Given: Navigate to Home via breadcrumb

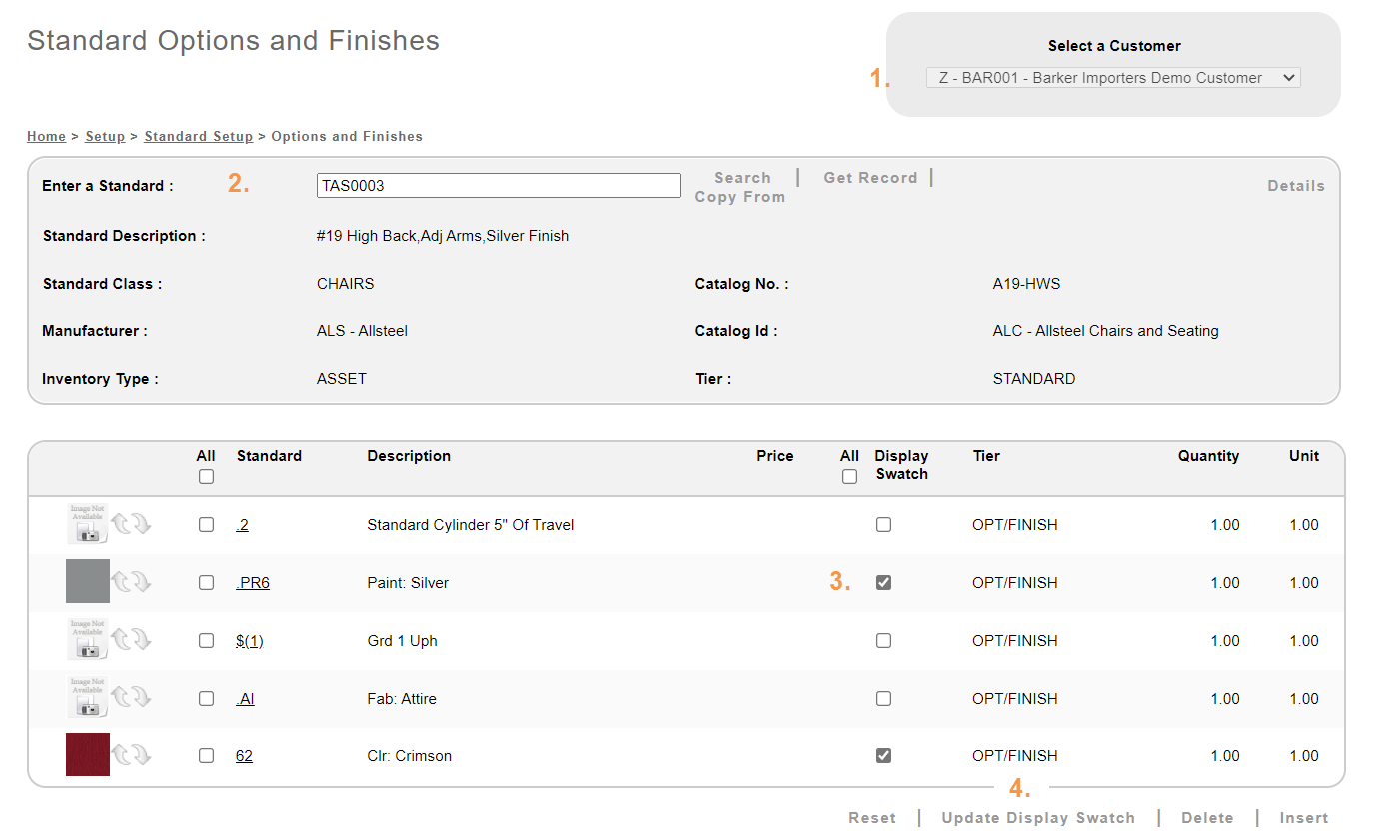Looking at the screenshot, I should [x=46, y=136].
